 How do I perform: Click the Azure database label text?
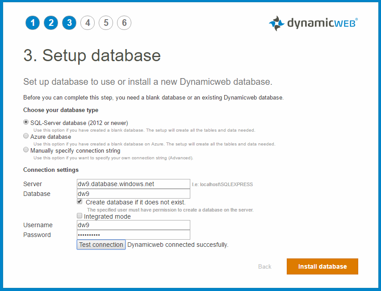click(x=50, y=137)
